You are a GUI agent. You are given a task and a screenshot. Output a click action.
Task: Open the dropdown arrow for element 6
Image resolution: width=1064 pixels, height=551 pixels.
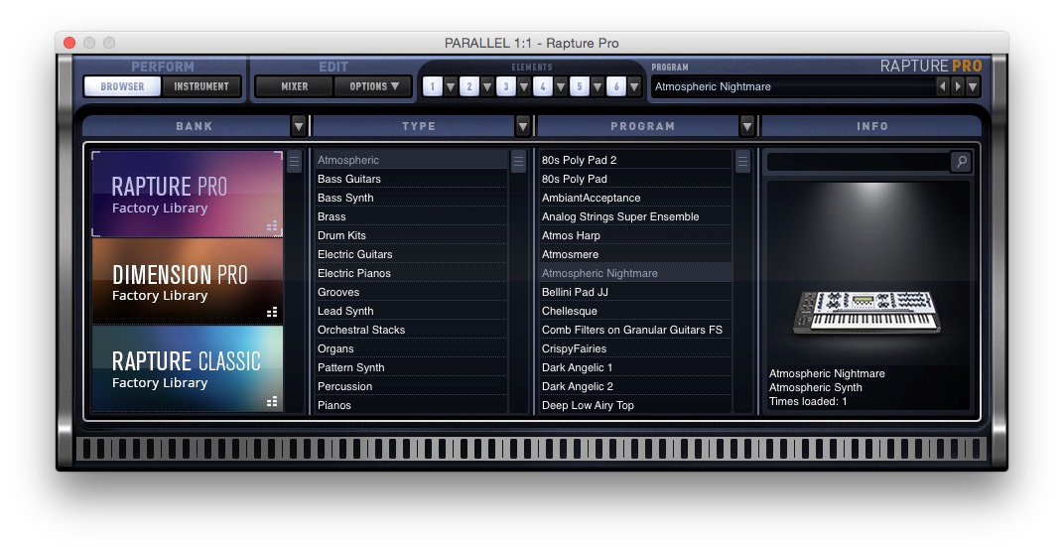point(634,86)
